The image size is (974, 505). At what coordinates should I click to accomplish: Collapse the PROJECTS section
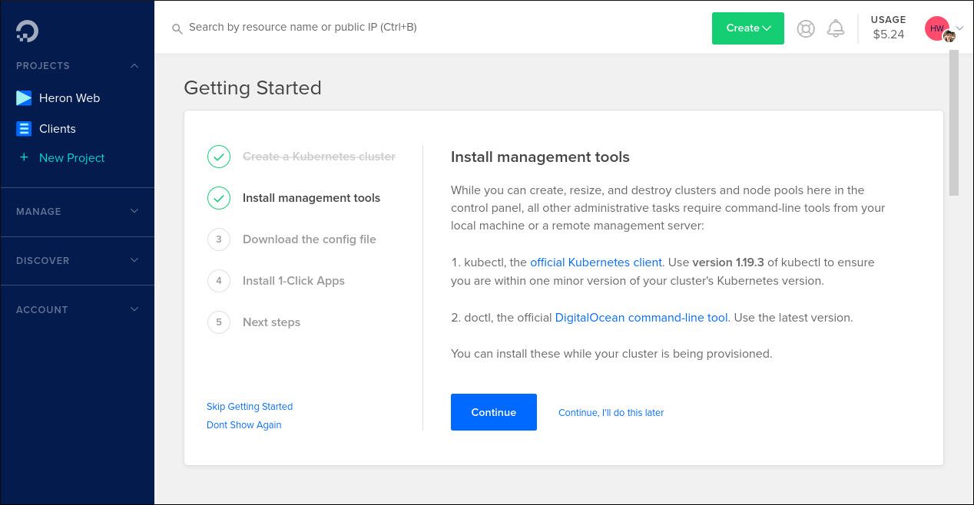(x=134, y=66)
